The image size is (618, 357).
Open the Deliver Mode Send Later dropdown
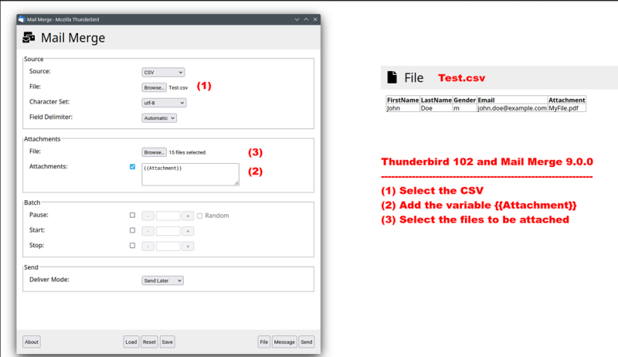(x=162, y=280)
